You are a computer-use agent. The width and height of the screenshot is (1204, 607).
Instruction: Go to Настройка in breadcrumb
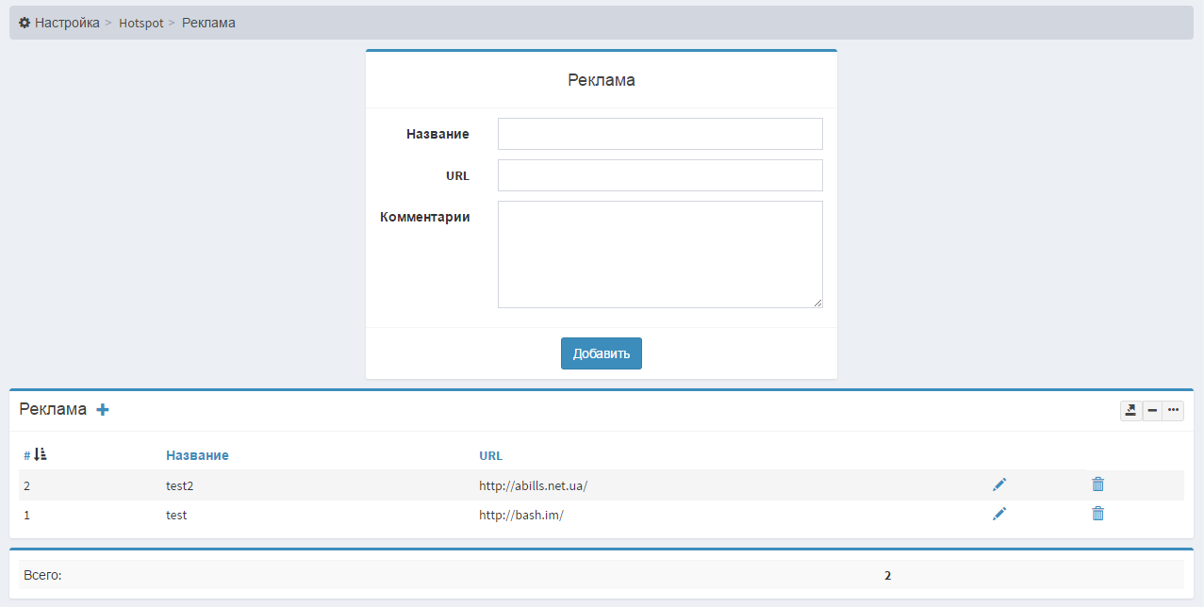click(x=67, y=23)
